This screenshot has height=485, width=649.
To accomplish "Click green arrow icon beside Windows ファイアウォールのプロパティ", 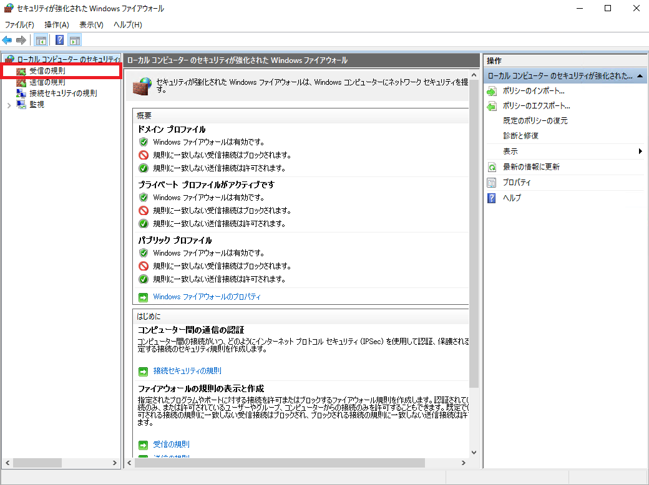I will (x=143, y=297).
